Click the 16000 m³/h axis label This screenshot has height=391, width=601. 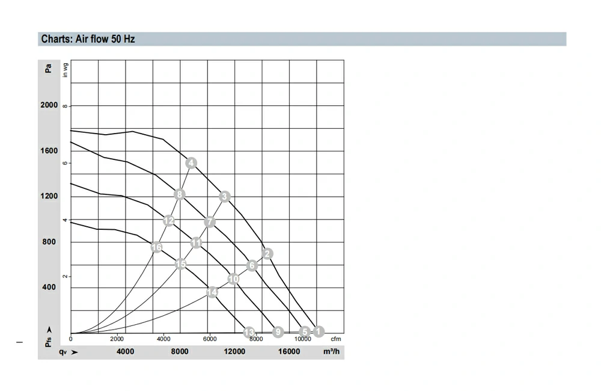pos(289,352)
